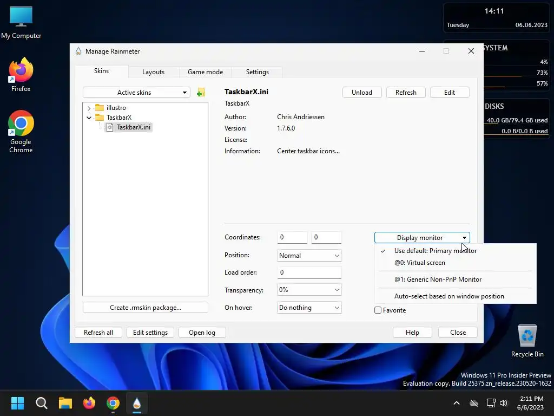Click the taskbar clock showing 2:11 PM
Image resolution: width=554 pixels, height=416 pixels.
click(531, 403)
